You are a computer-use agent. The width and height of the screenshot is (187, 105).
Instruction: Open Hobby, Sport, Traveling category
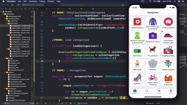point(153,80)
